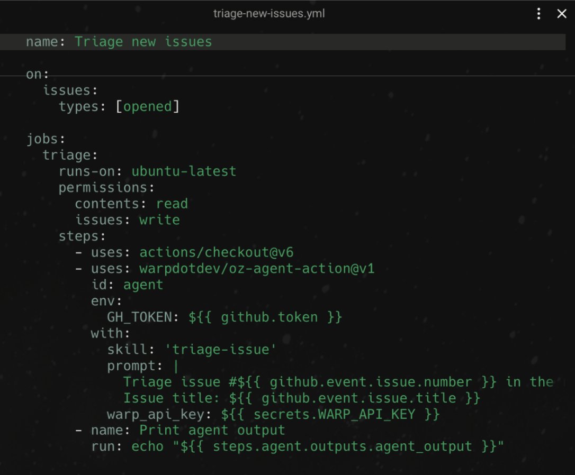Click the 'id: agent' line
The width and height of the screenshot is (575, 475).
coord(127,285)
